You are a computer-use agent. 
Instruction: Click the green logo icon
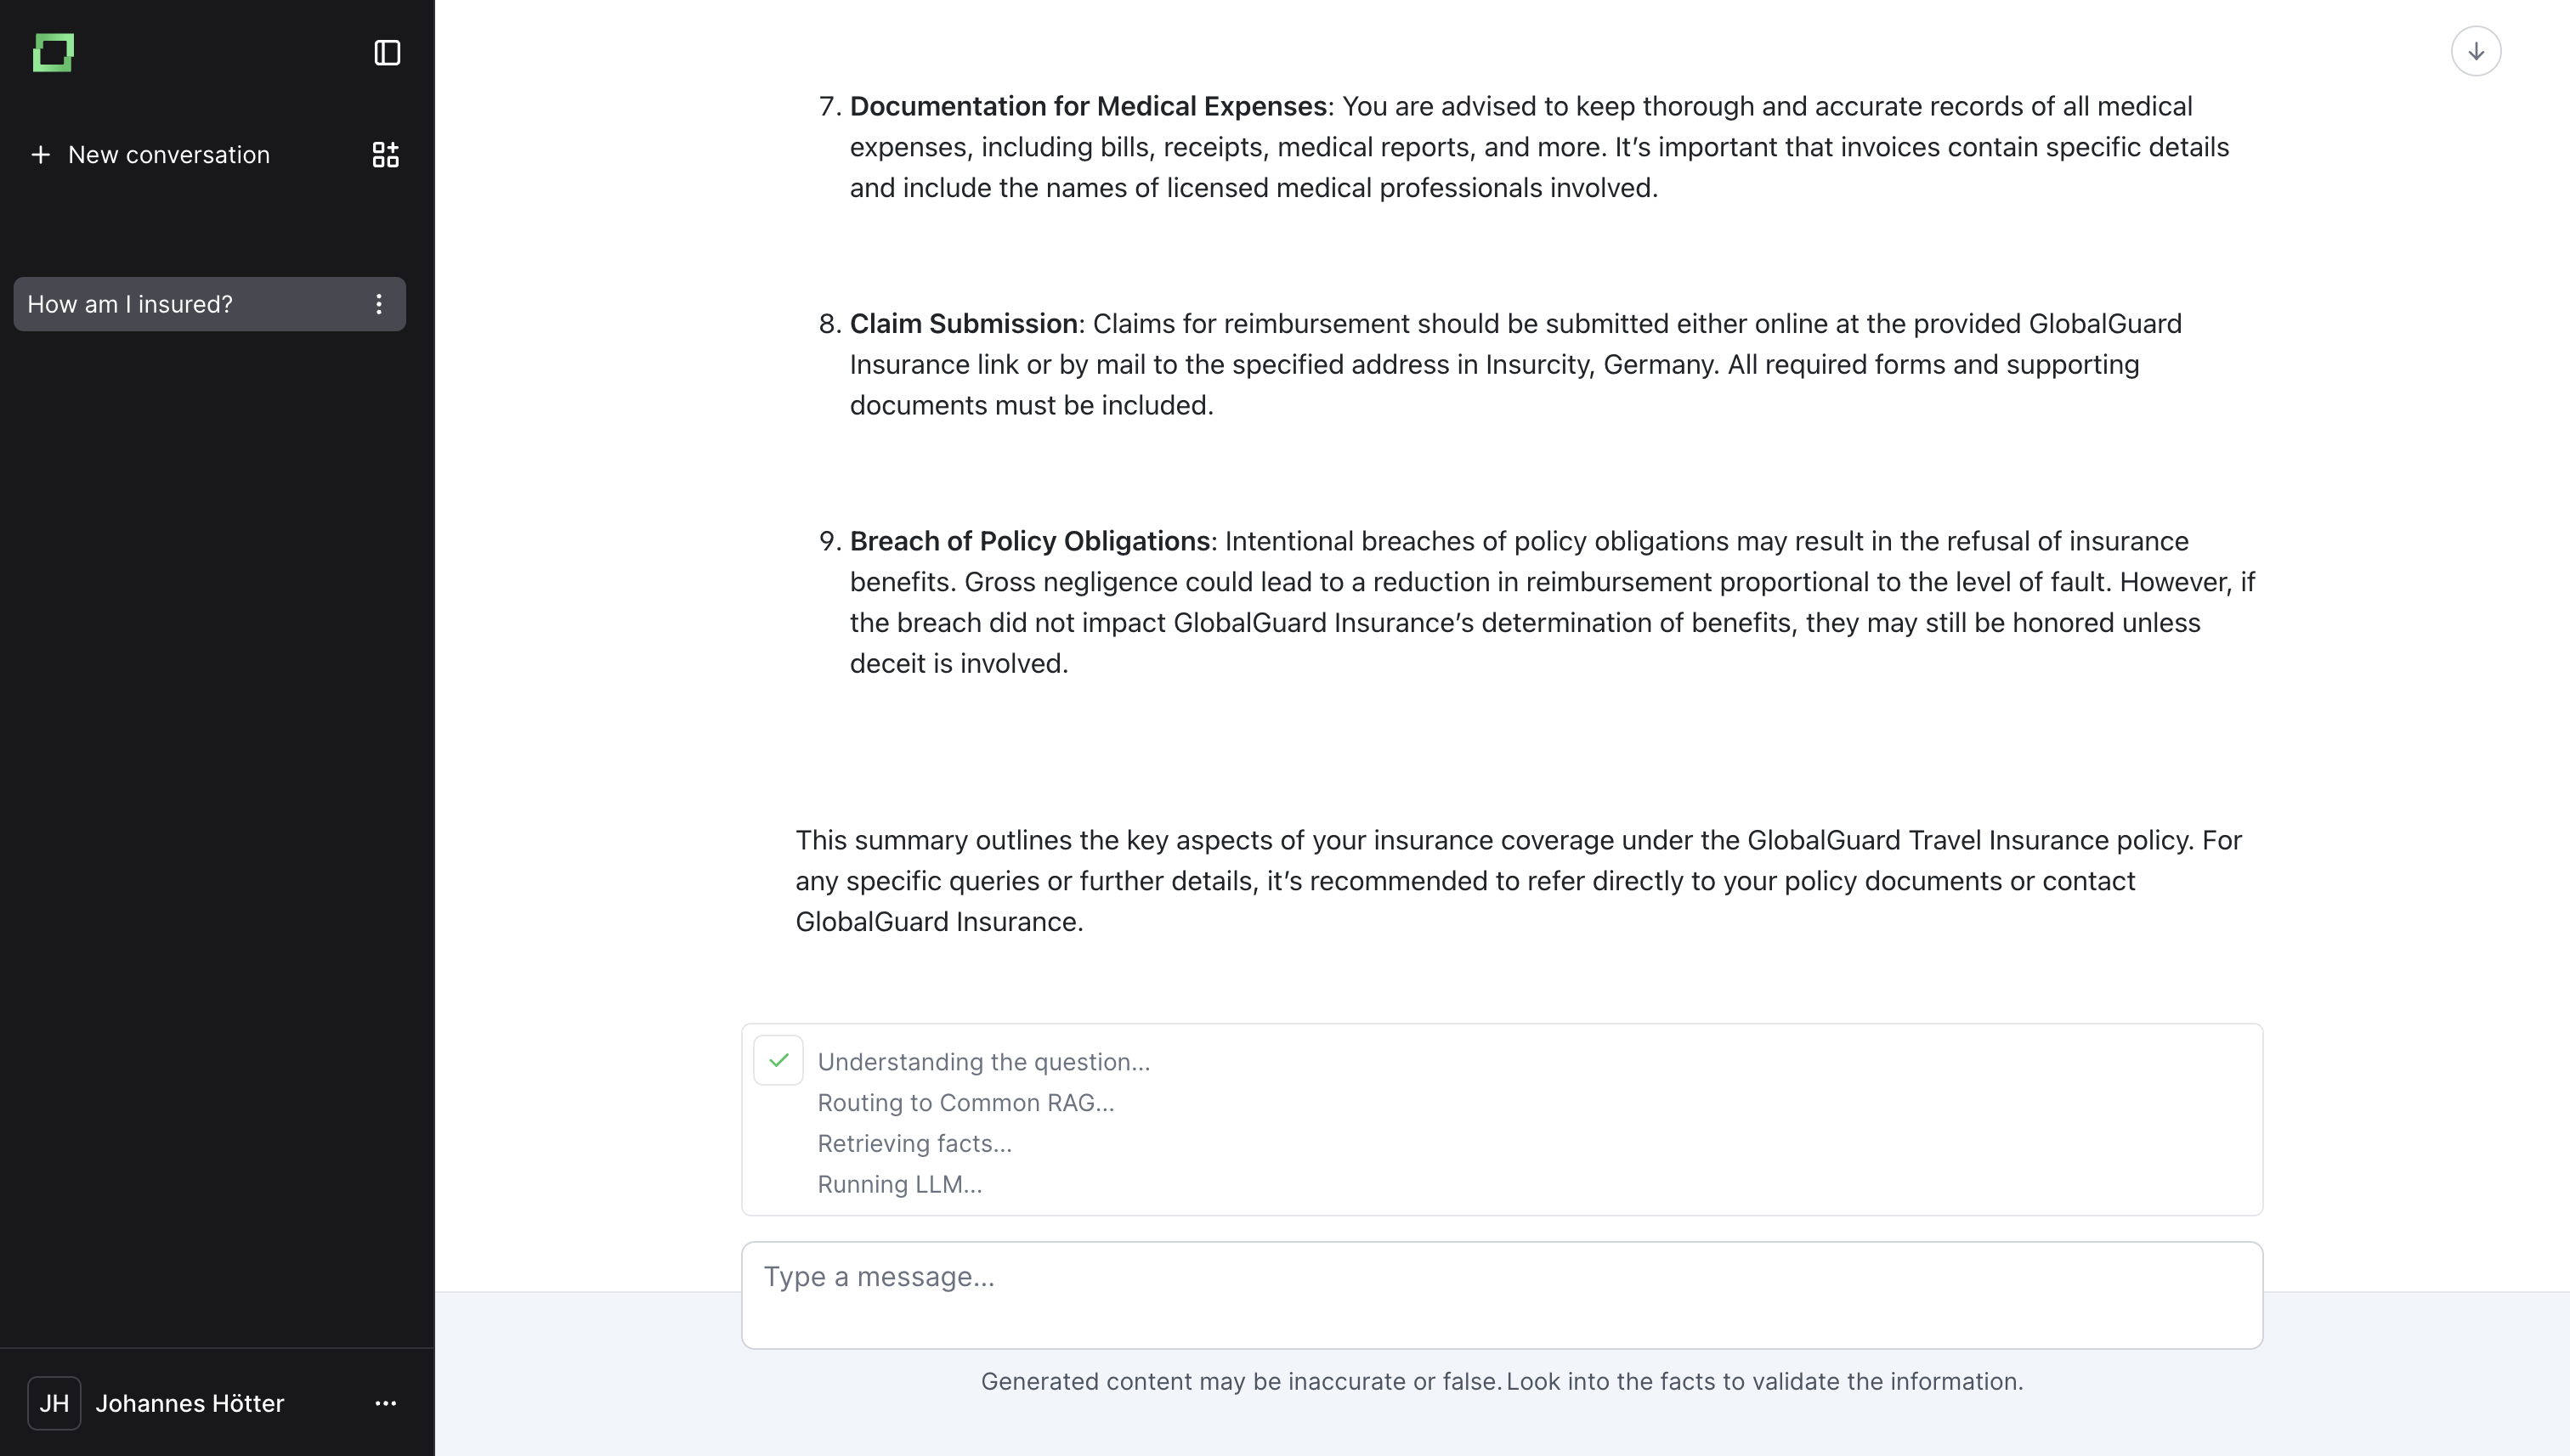click(x=53, y=53)
